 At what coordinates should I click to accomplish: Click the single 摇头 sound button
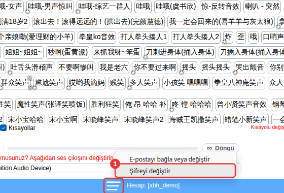pyautogui.click(x=189, y=68)
